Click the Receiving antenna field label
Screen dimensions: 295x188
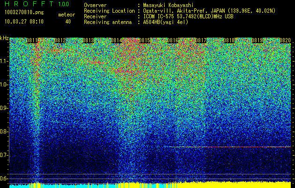pos(108,22)
